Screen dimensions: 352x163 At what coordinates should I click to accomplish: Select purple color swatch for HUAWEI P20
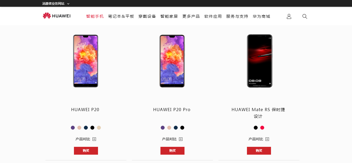(x=73, y=128)
